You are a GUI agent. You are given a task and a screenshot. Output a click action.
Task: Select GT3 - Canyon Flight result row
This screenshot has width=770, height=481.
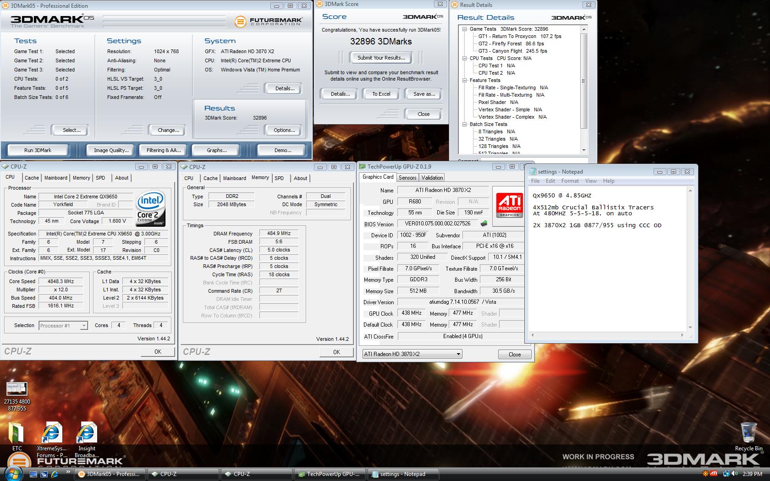click(513, 51)
